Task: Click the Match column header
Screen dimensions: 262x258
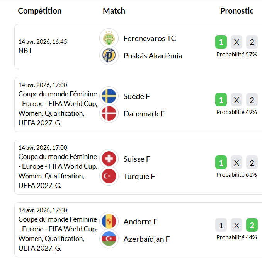Action: tap(114, 11)
